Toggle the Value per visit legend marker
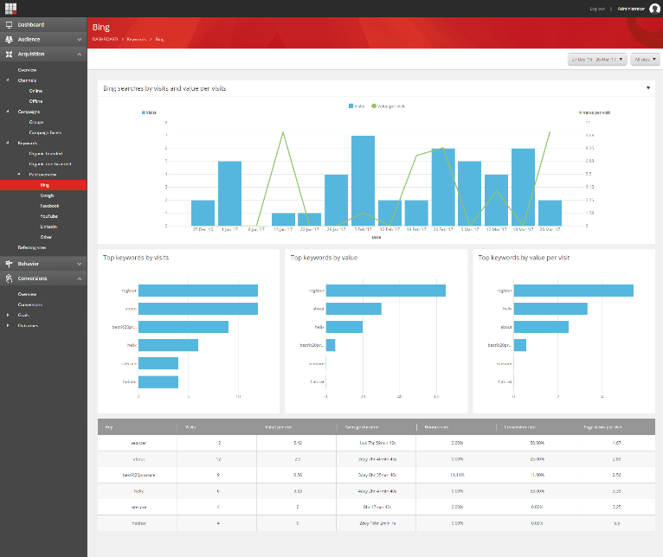The image size is (663, 557). pos(374,106)
